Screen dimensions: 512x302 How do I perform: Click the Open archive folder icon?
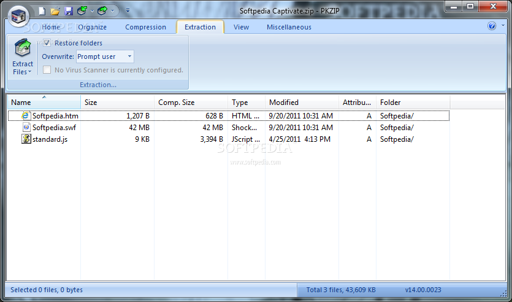click(55, 11)
